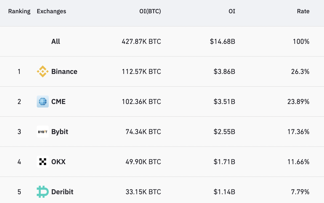Sort by the OI dollar column header
This screenshot has width=324, height=203.
pyautogui.click(x=232, y=11)
